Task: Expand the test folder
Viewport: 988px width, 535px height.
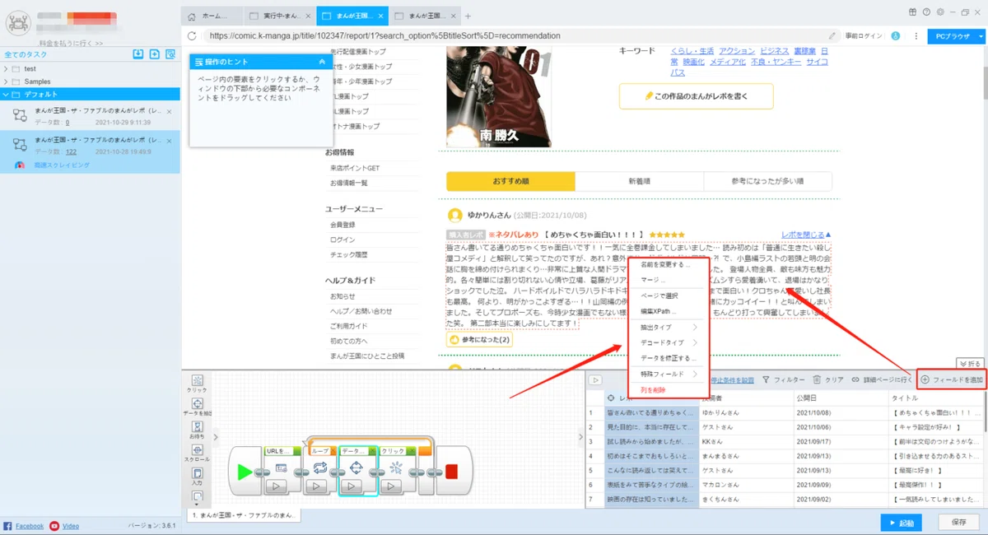Action: (x=7, y=68)
